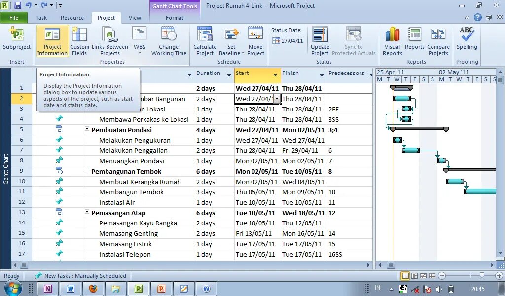Save the project with the Save icon
Screen dimensions: 505x296
(x=18, y=5)
